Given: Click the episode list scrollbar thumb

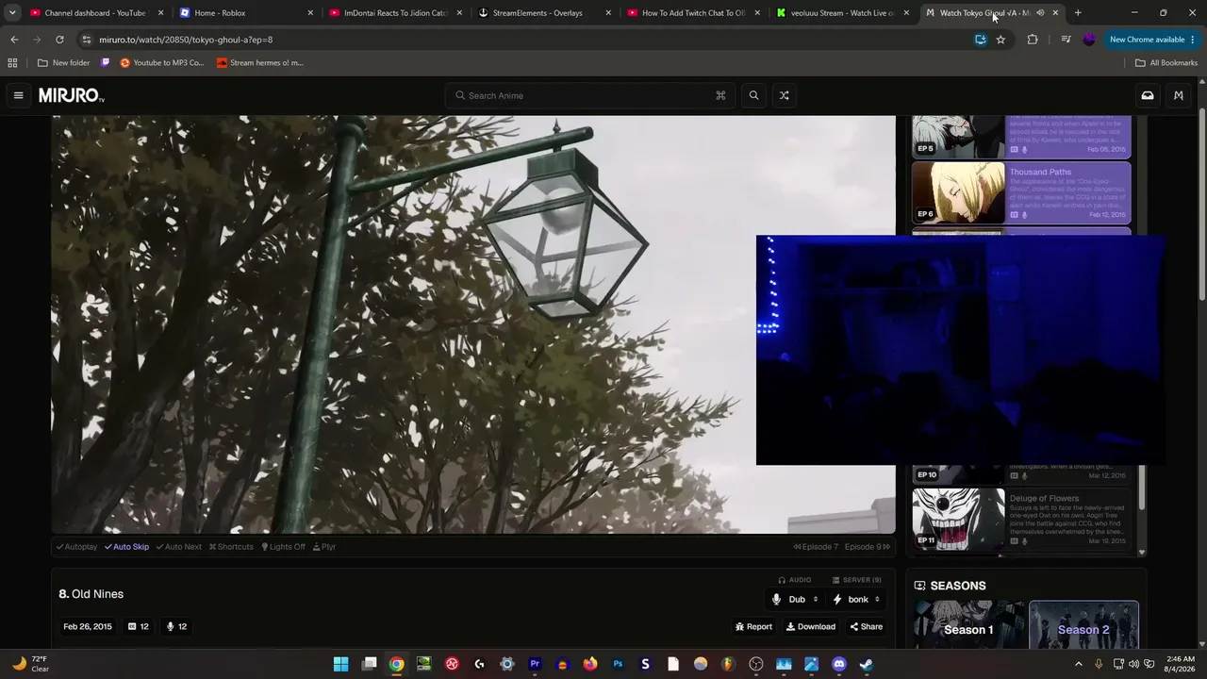Looking at the screenshot, I should (x=1142, y=487).
